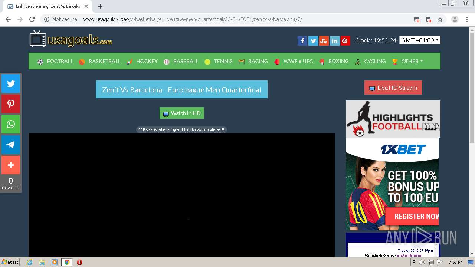The image size is (475, 267).
Task: Bookmark this page with star icon
Action: point(440,19)
